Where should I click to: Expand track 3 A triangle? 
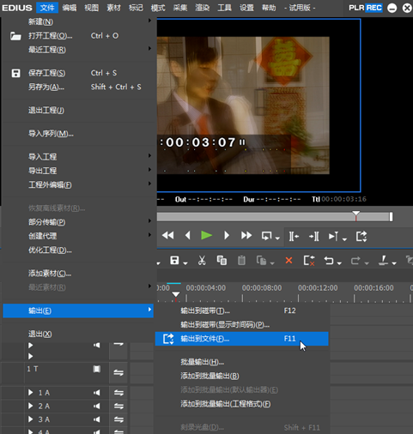click(x=30, y=419)
